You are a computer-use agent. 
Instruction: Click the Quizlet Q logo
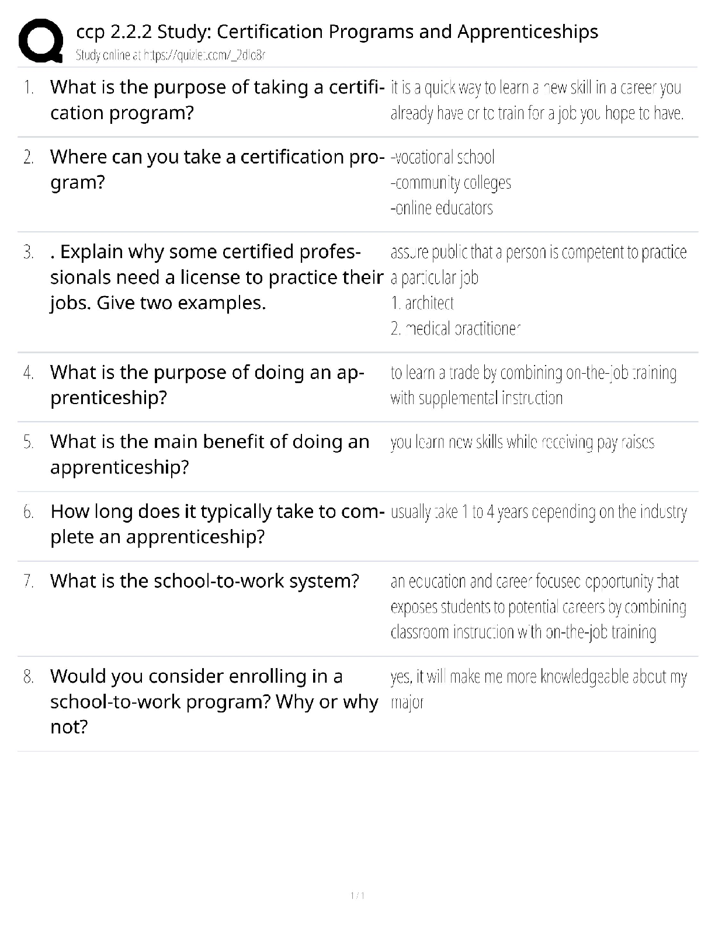click(41, 40)
